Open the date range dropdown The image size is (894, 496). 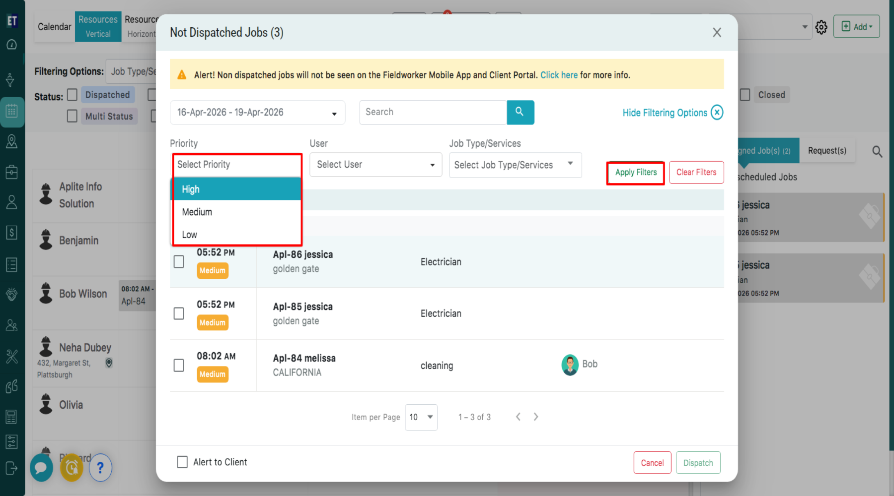(257, 113)
